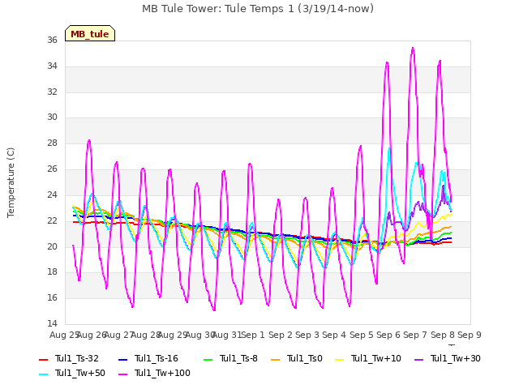Click the Sep 7 x-axis date label
Viewport: 519px width, 389px height.
(x=415, y=335)
